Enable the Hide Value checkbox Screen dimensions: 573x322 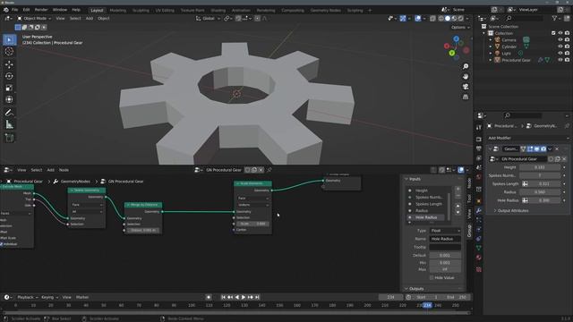click(x=432, y=277)
